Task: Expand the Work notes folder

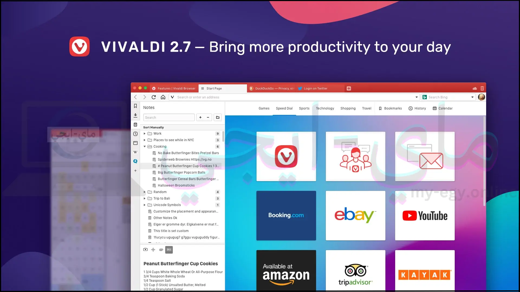Action: pos(145,133)
